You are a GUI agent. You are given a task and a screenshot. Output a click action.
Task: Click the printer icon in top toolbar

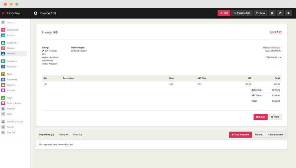[x=280, y=13]
